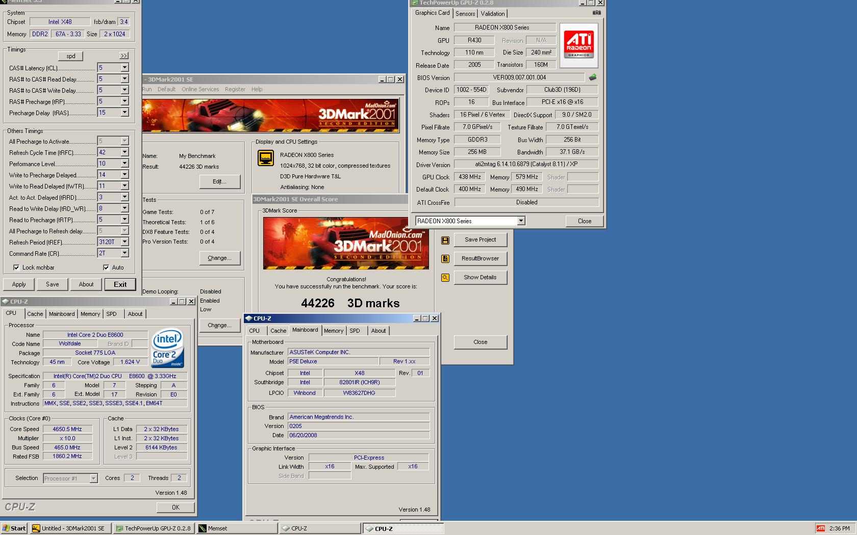Open the Precharge Delay (tRAS) dropdown

(124, 113)
